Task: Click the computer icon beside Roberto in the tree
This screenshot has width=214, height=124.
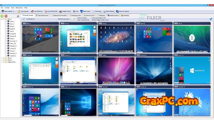Action: pos(8,46)
